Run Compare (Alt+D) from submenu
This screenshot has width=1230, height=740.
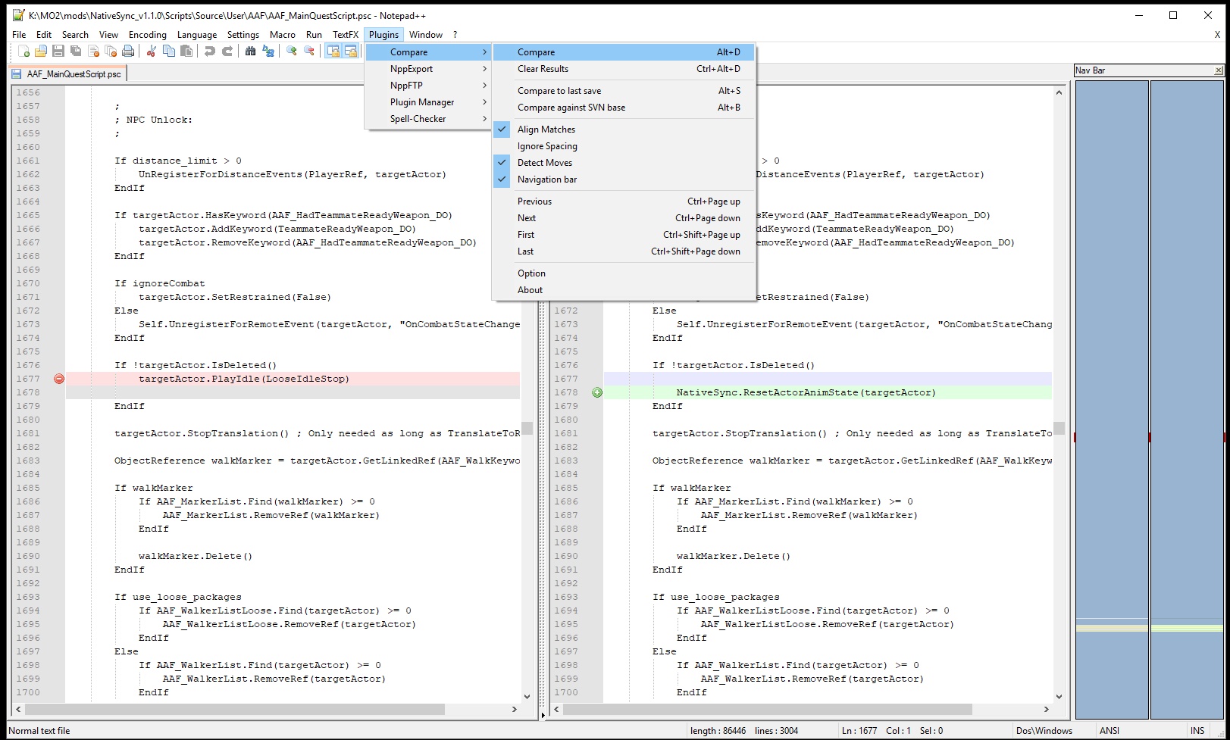coord(624,52)
